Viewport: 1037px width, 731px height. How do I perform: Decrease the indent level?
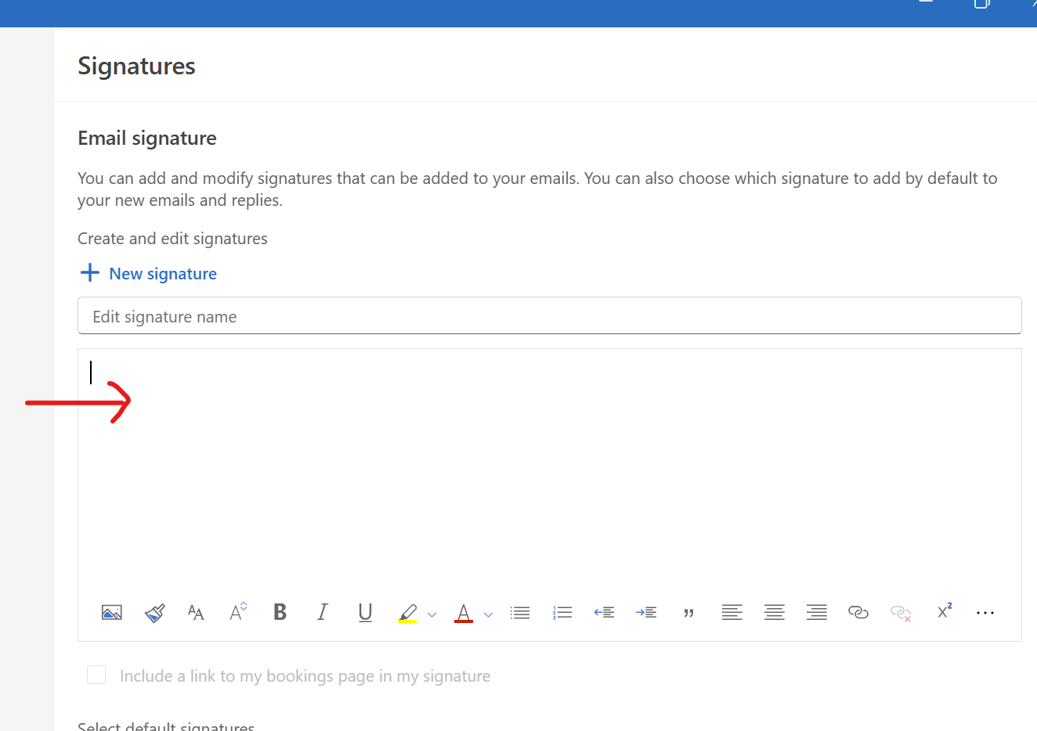604,613
